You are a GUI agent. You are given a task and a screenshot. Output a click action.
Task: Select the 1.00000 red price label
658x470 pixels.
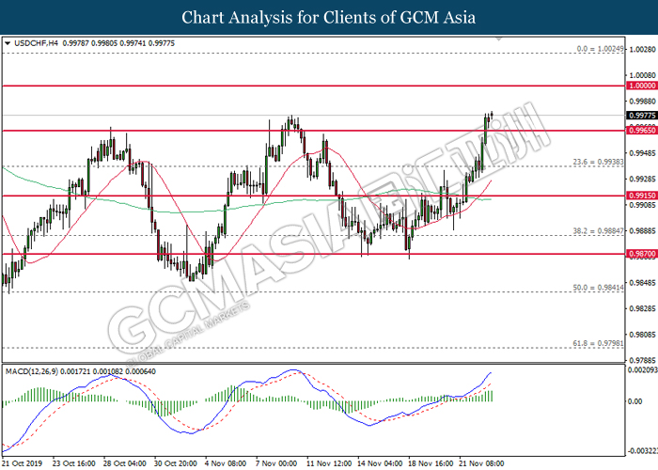[x=642, y=86]
